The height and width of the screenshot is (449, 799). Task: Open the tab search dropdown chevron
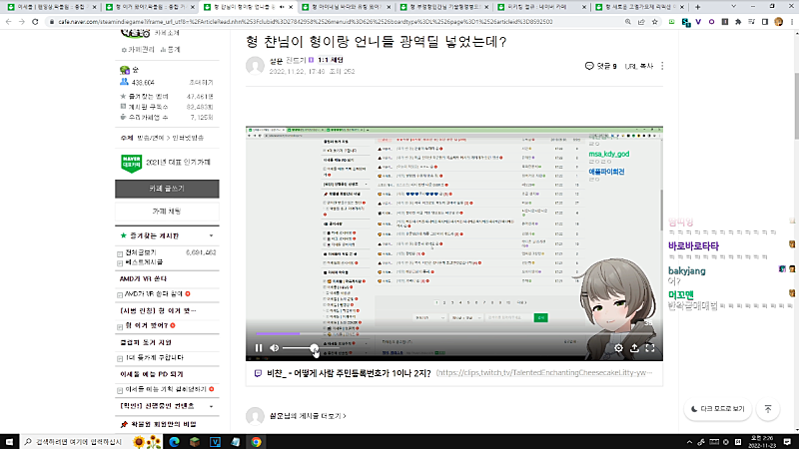pyautogui.click(x=733, y=7)
